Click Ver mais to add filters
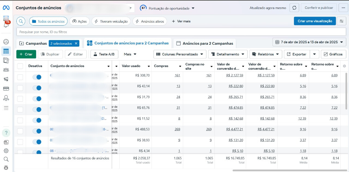Screen dimensions: 349x172 [x=181, y=21]
